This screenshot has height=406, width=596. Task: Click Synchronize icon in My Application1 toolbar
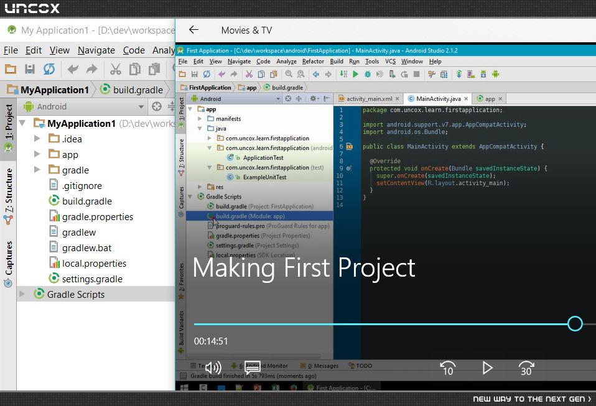coord(49,69)
